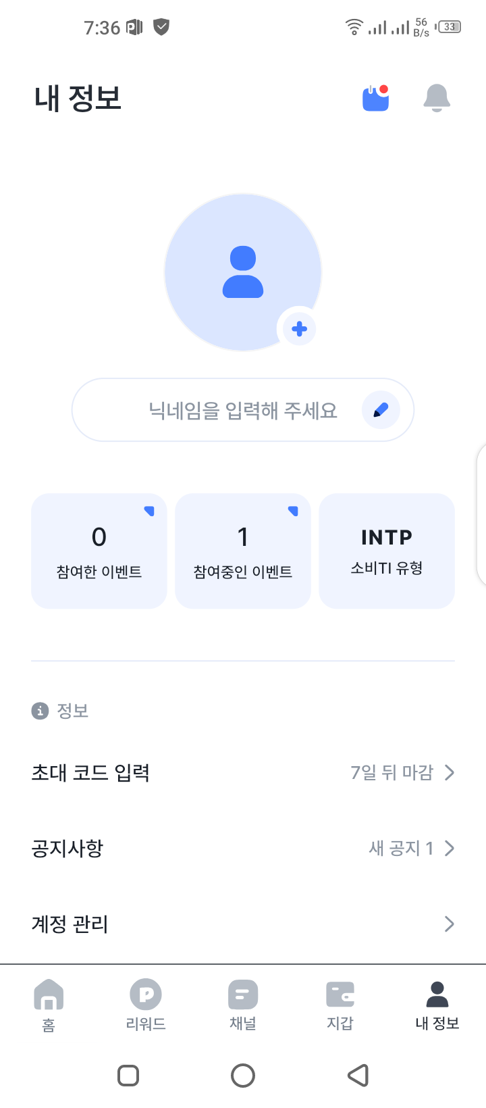Image resolution: width=486 pixels, height=1108 pixels.
Task: Click the pencil edit nickname icon
Action: 381,410
